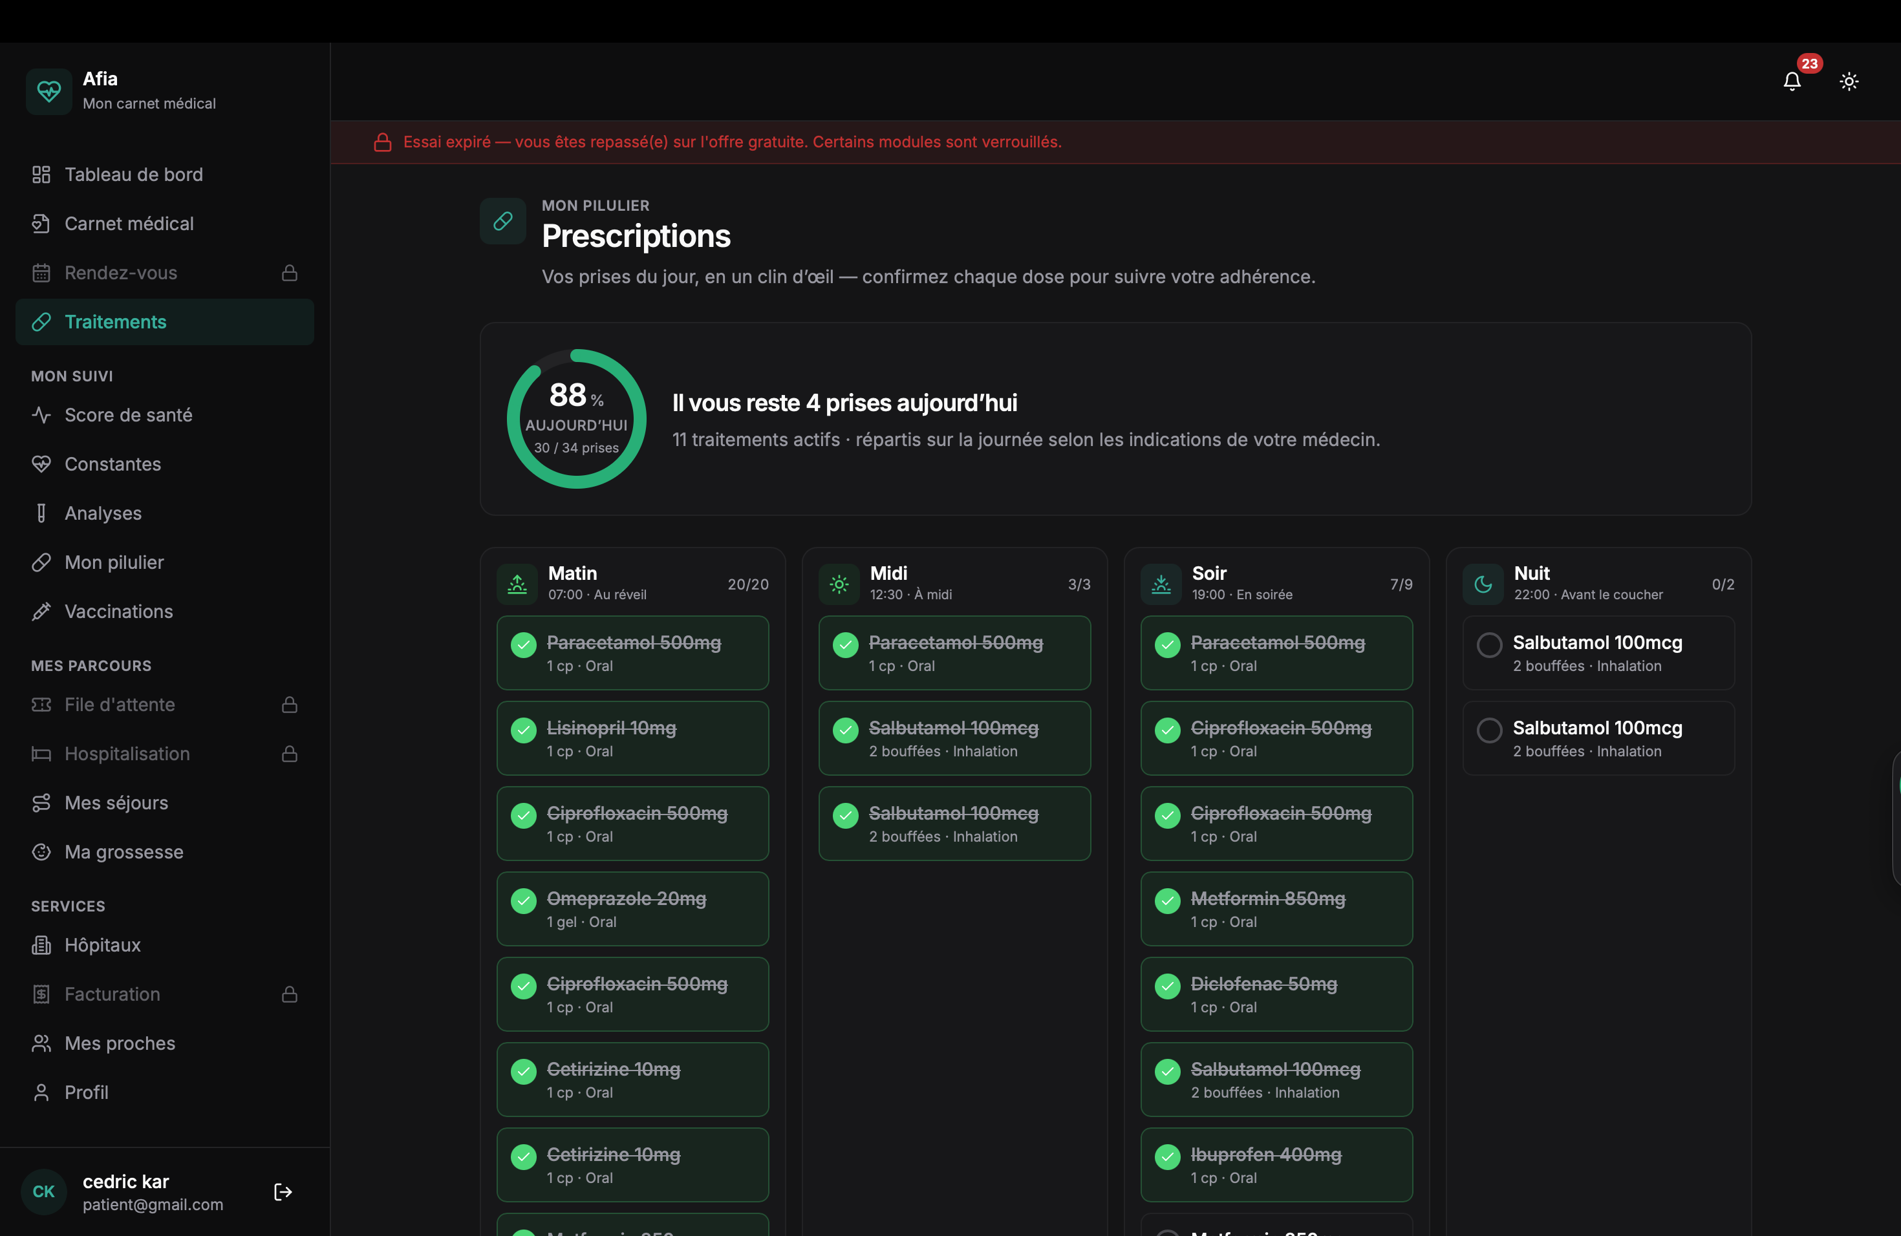1901x1236 pixels.
Task: Uncheck Omeprazole 20mg in Matin
Action: (523, 900)
